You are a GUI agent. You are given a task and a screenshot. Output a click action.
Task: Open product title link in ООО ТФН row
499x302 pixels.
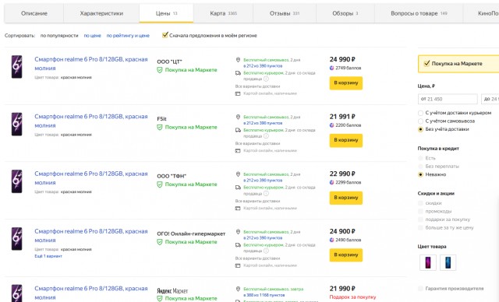tap(91, 178)
